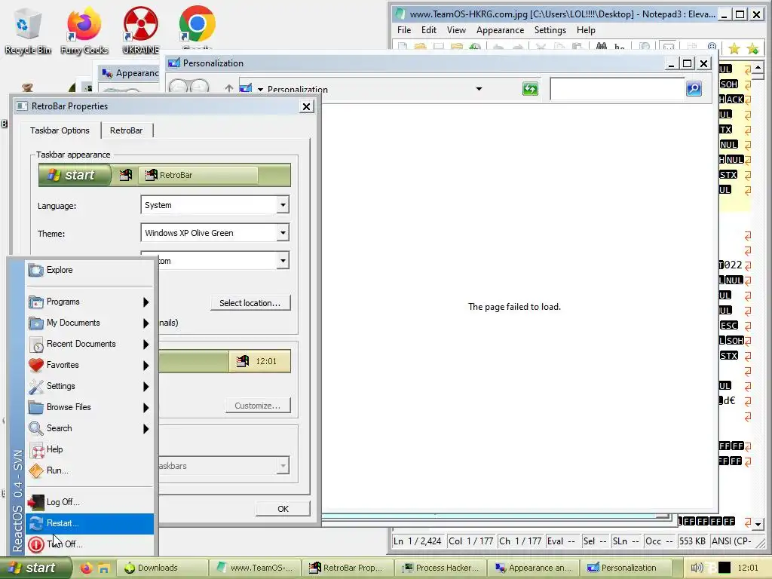Viewport: 772px width, 579px height.
Task: Click the taskbar start button
Action: tap(35, 568)
